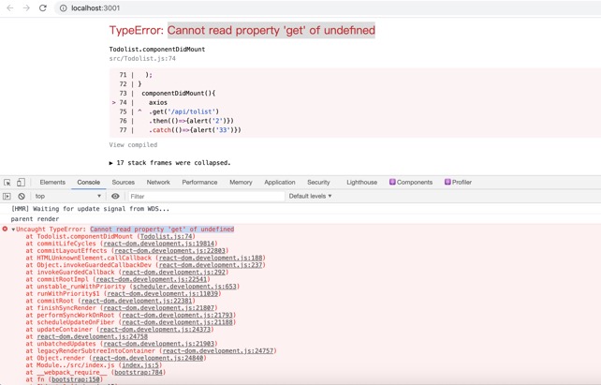
Task: Open the Todolist.js:74 source link
Action: [167, 237]
